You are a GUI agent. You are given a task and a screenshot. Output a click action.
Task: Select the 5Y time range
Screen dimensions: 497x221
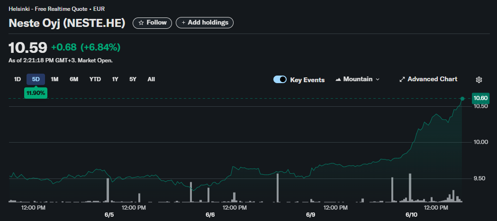pyautogui.click(x=133, y=79)
